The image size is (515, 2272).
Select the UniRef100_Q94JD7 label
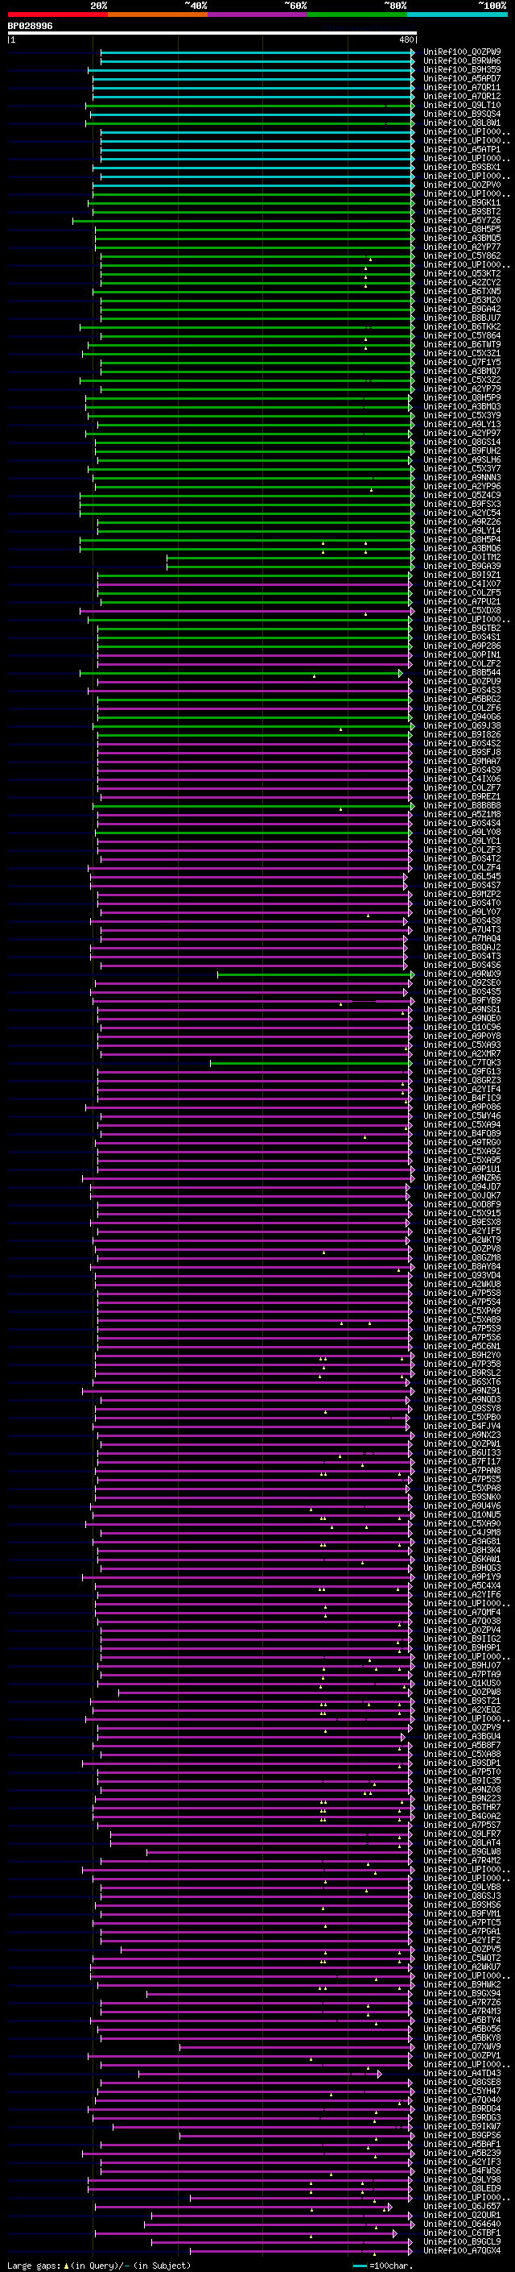(462, 1187)
